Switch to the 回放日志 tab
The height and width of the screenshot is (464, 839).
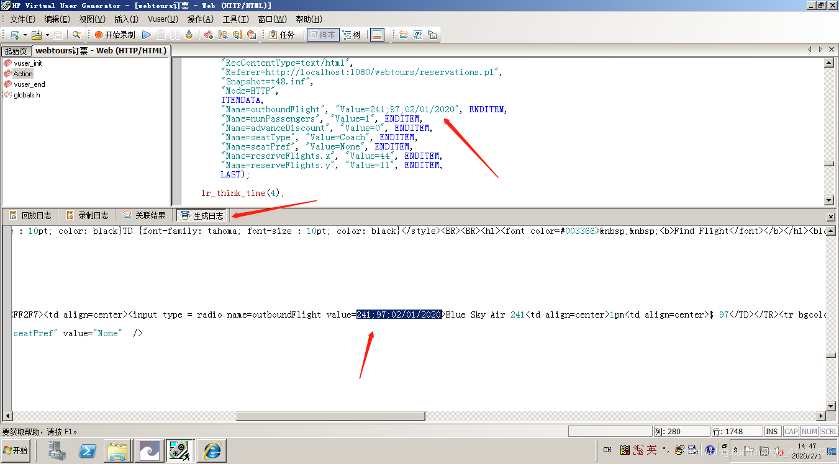coord(30,215)
